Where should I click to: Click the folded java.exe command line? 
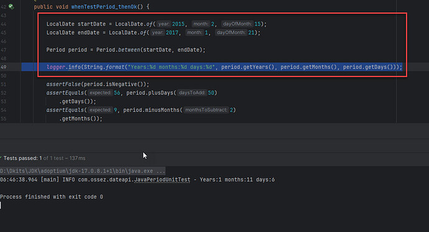click(x=82, y=171)
